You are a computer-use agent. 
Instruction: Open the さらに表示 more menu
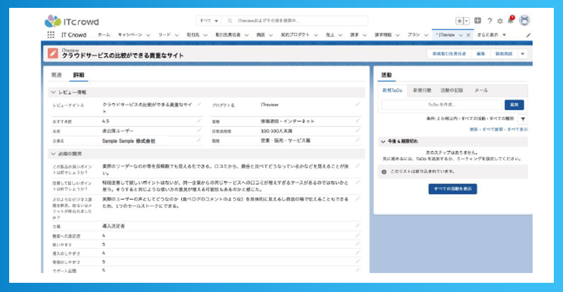coord(491,35)
